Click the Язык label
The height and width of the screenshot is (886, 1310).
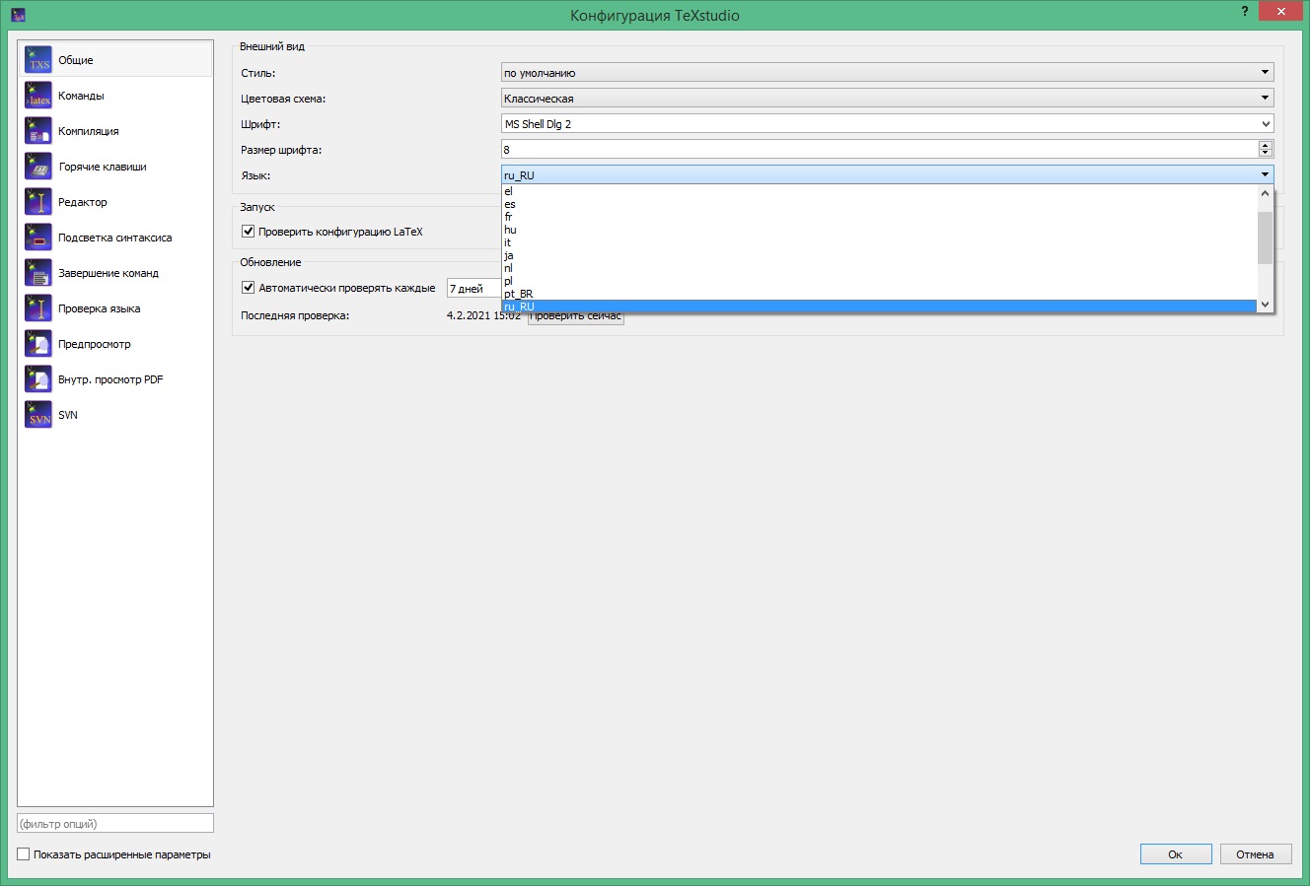(x=255, y=175)
